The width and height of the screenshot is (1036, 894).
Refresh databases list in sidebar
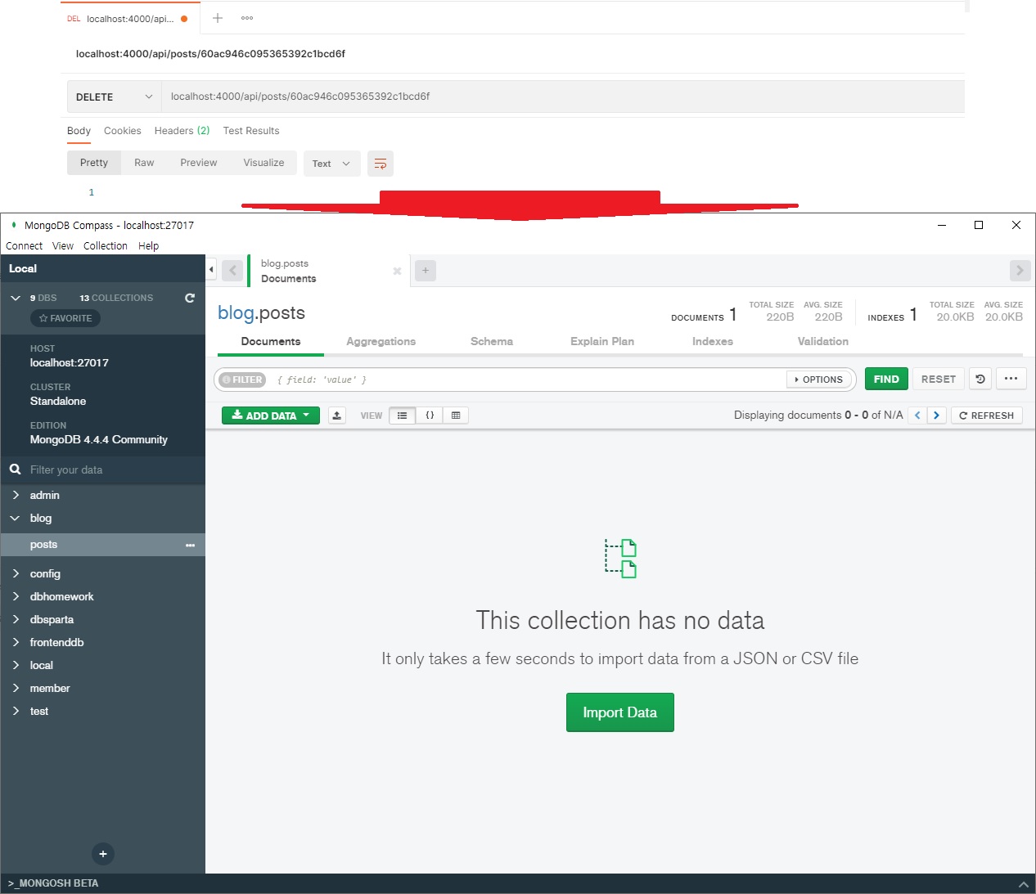(x=190, y=298)
